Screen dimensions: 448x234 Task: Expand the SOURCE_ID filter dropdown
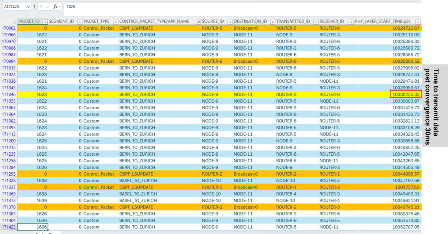pos(230,22)
